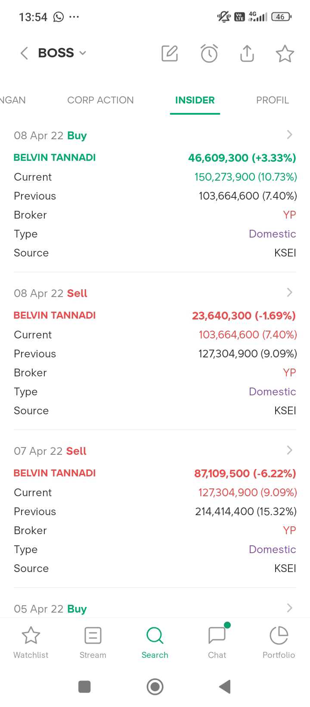This screenshot has height=707, width=310.
Task: Switch to the PROFIL tab
Action: 272,100
